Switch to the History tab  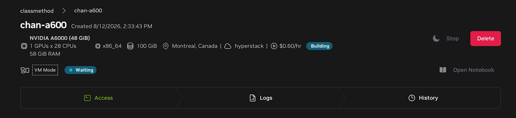[423, 98]
